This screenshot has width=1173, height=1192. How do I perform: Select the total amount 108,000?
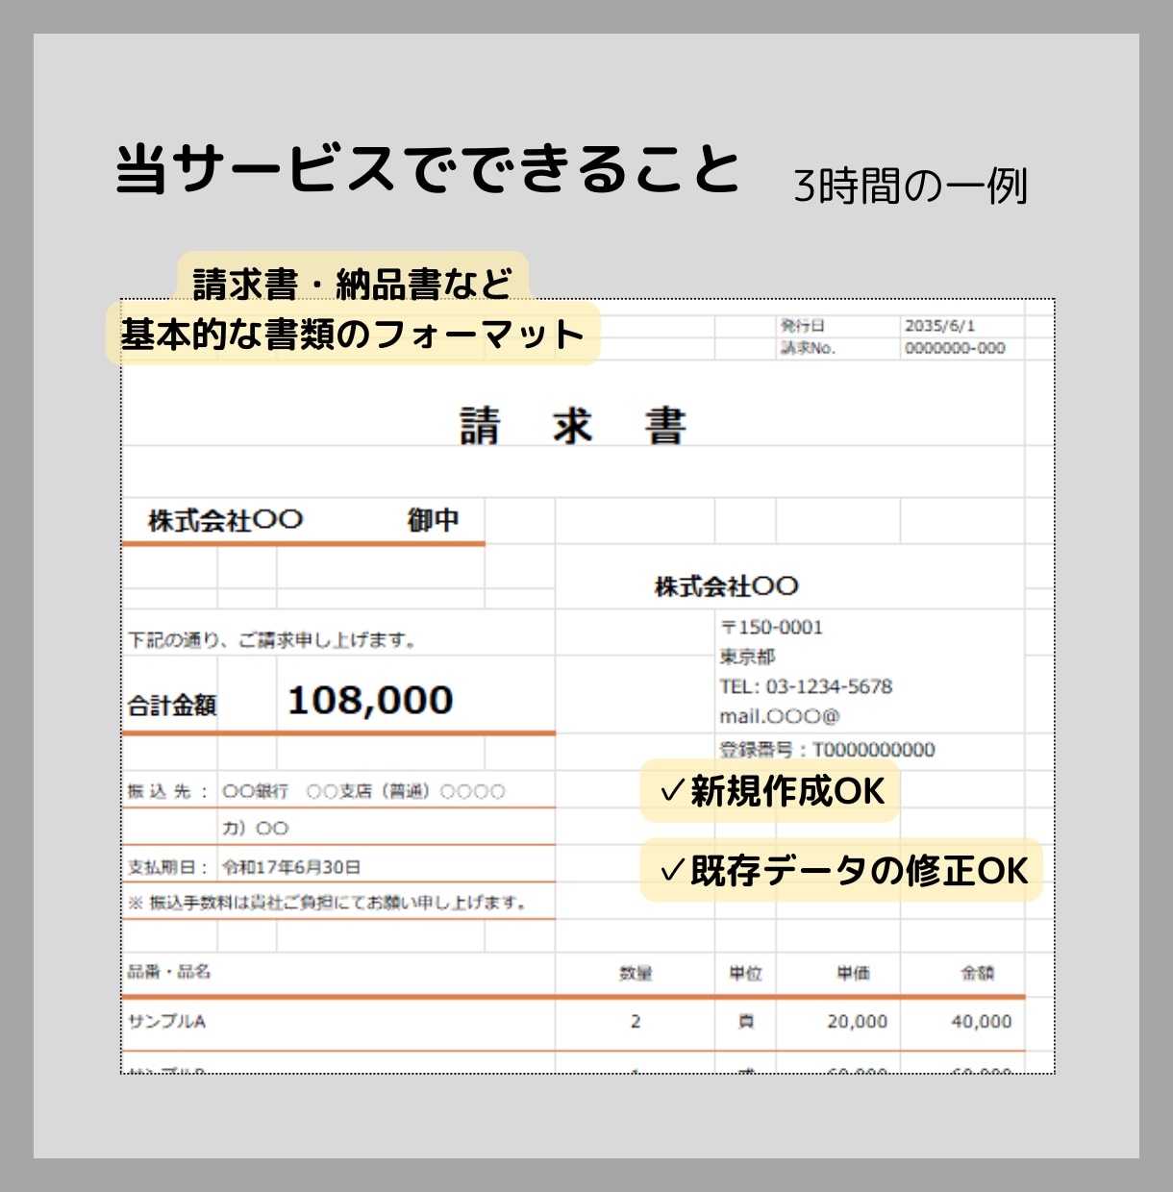click(370, 700)
